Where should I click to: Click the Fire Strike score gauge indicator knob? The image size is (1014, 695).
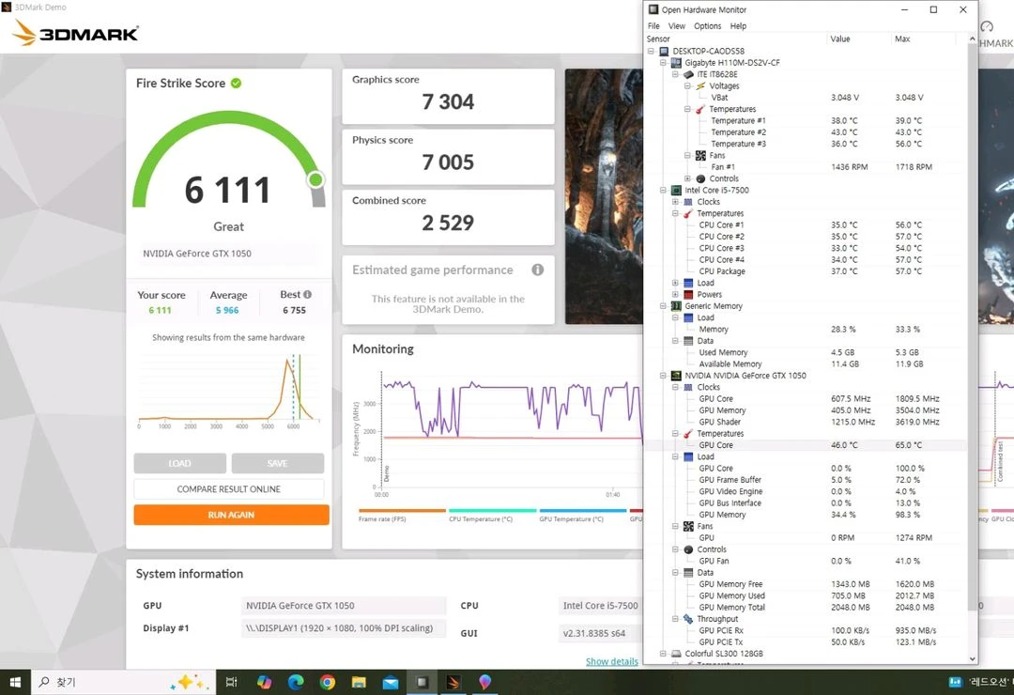point(315,179)
